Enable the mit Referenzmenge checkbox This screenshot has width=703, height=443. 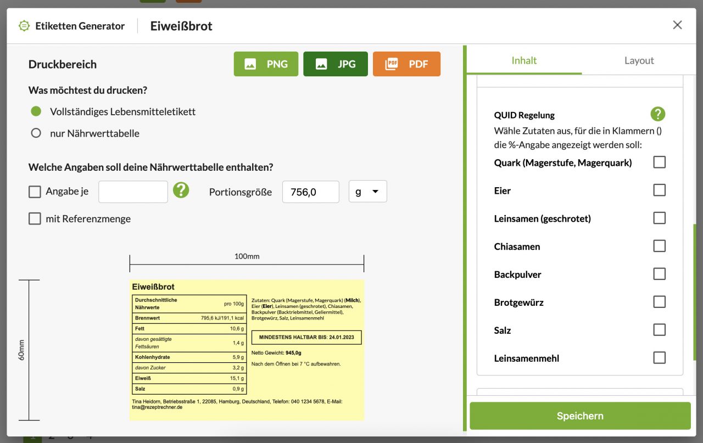click(35, 218)
